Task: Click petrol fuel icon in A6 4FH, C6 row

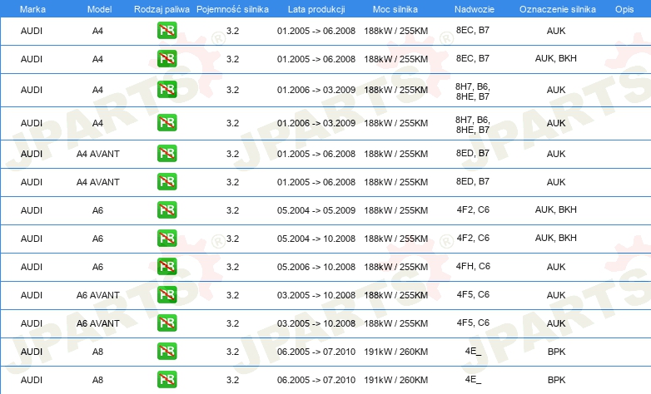Action: coord(166,266)
